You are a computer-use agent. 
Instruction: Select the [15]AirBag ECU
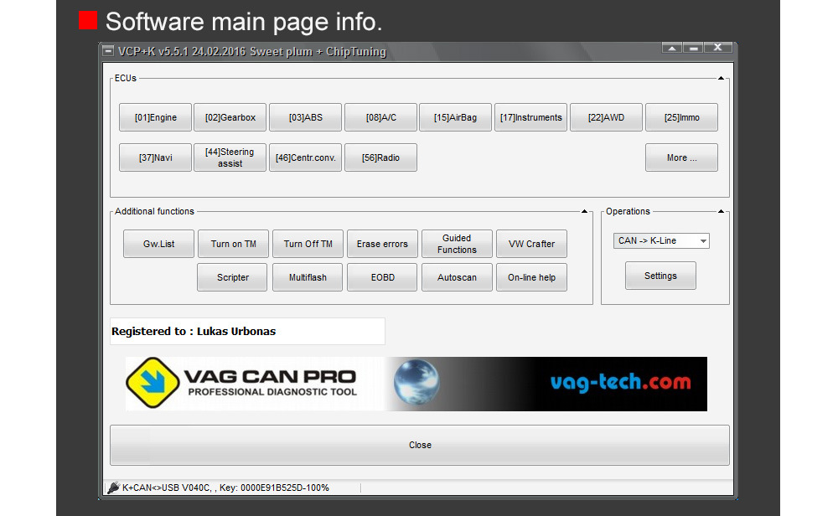click(x=455, y=117)
